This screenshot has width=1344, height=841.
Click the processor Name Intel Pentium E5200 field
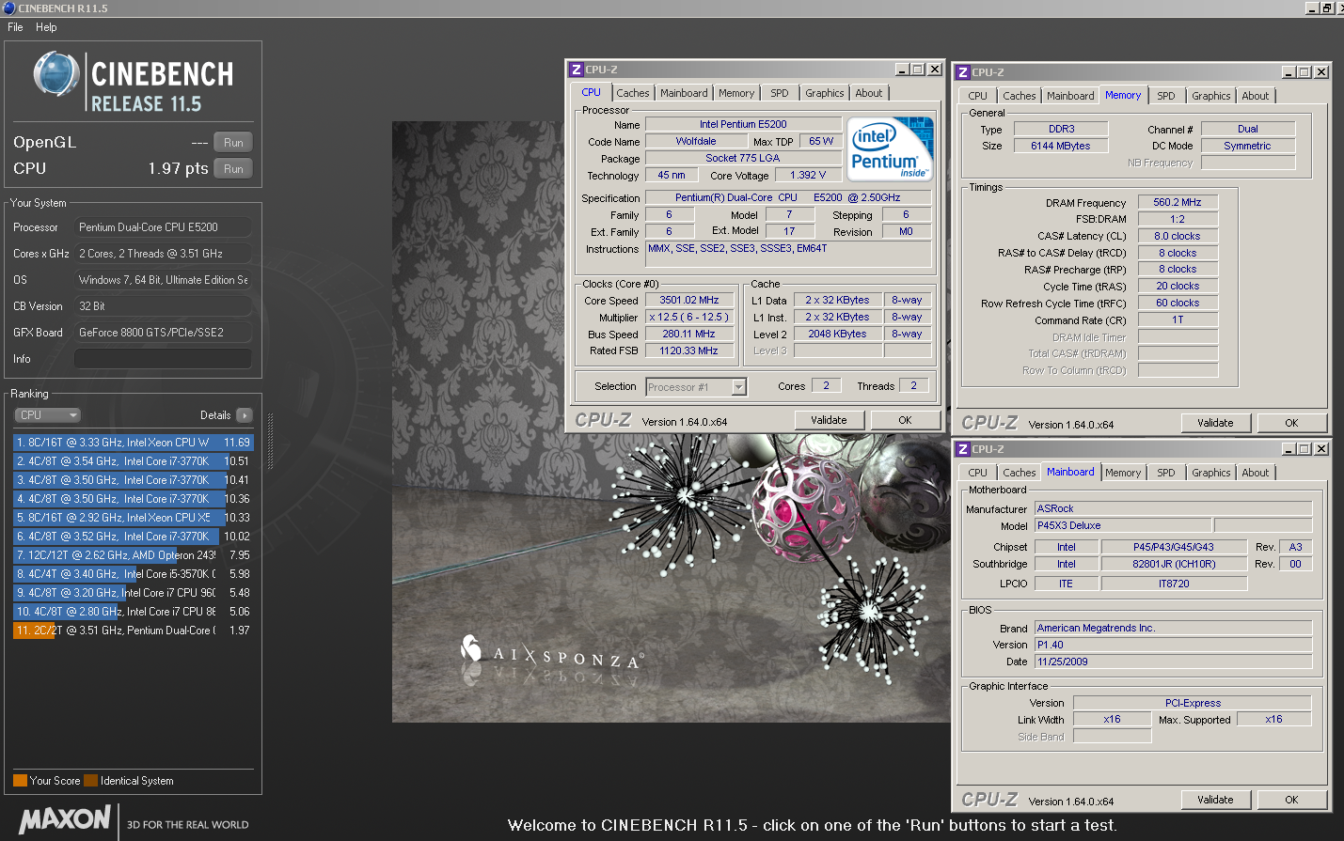(743, 124)
